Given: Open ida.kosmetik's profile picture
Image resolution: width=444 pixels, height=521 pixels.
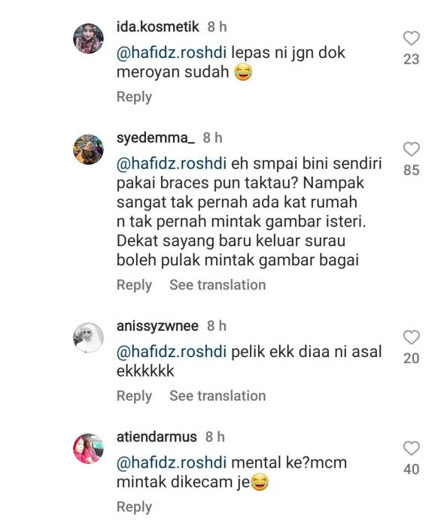Looking at the screenshot, I should tap(88, 38).
